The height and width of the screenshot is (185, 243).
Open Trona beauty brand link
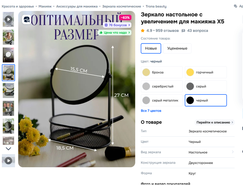[156, 6]
